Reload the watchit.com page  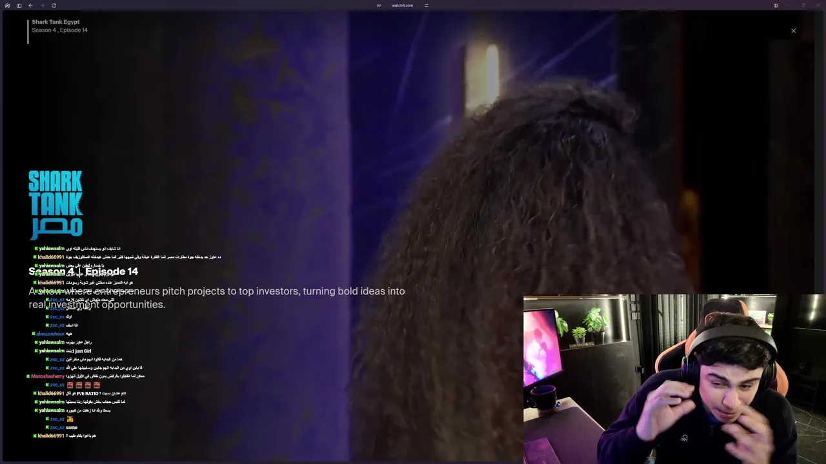[x=54, y=5]
